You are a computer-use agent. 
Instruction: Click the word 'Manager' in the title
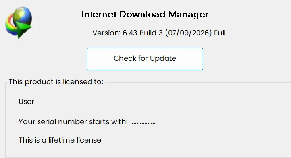tap(189, 15)
